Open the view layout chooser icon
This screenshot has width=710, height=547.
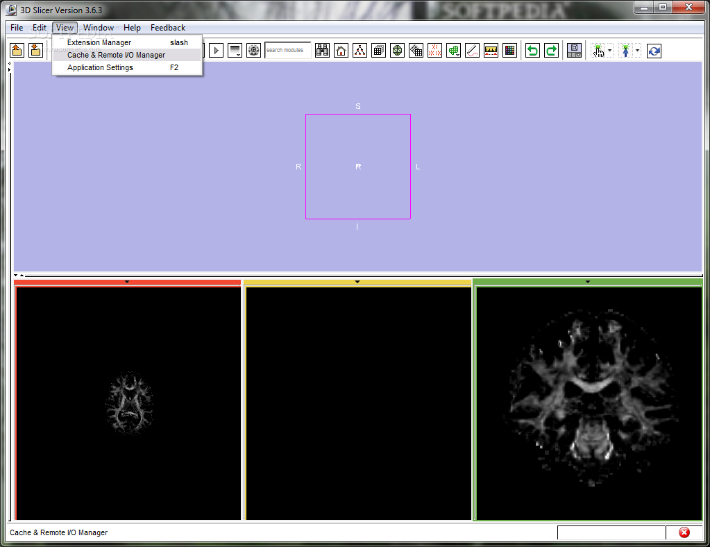(x=574, y=50)
